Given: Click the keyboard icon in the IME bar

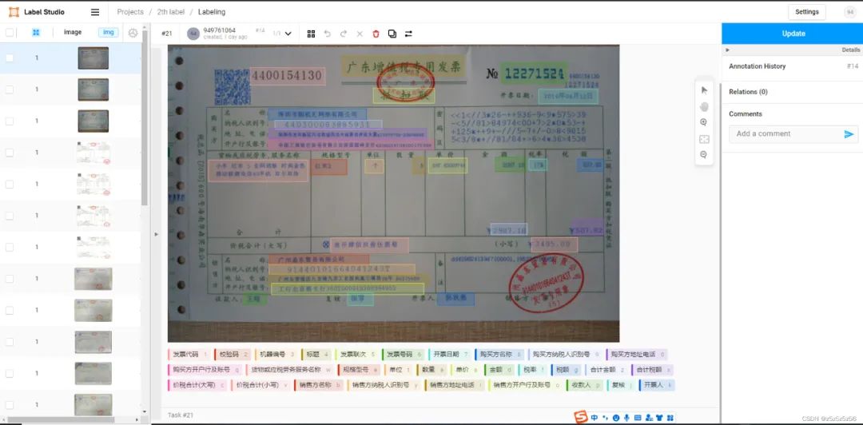Looking at the screenshot, I should 638,418.
